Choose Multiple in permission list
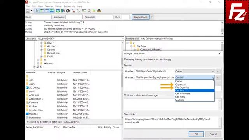 click(x=195, y=100)
